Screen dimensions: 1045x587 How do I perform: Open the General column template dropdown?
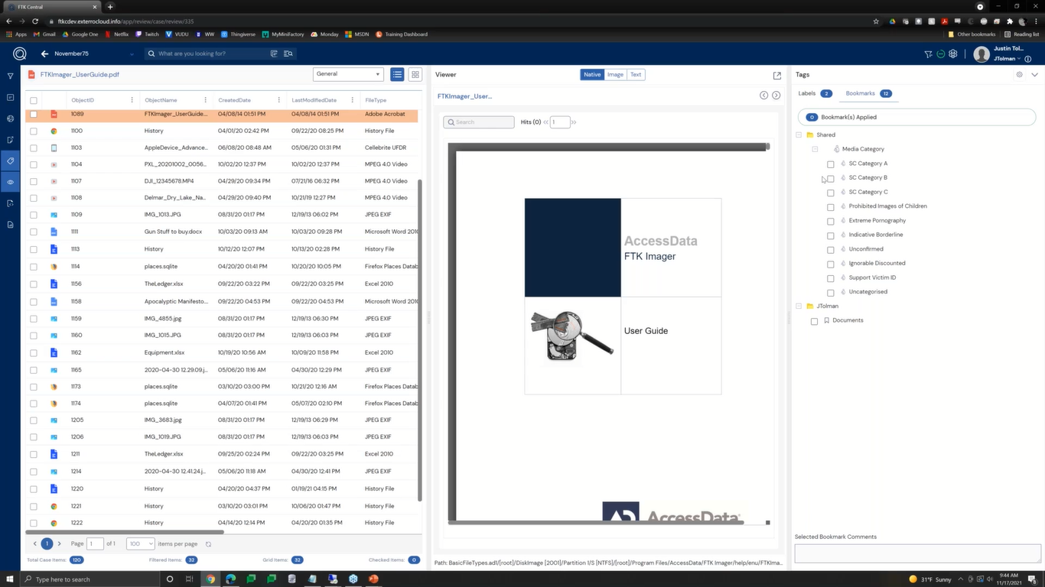point(348,74)
